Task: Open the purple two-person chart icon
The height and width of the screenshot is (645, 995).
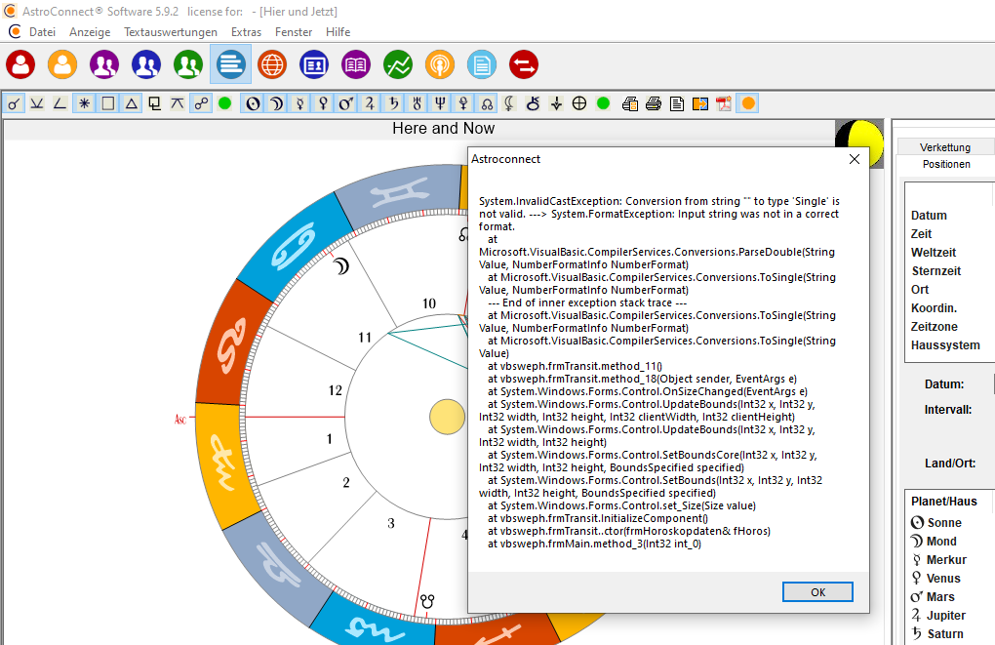Action: coord(104,64)
